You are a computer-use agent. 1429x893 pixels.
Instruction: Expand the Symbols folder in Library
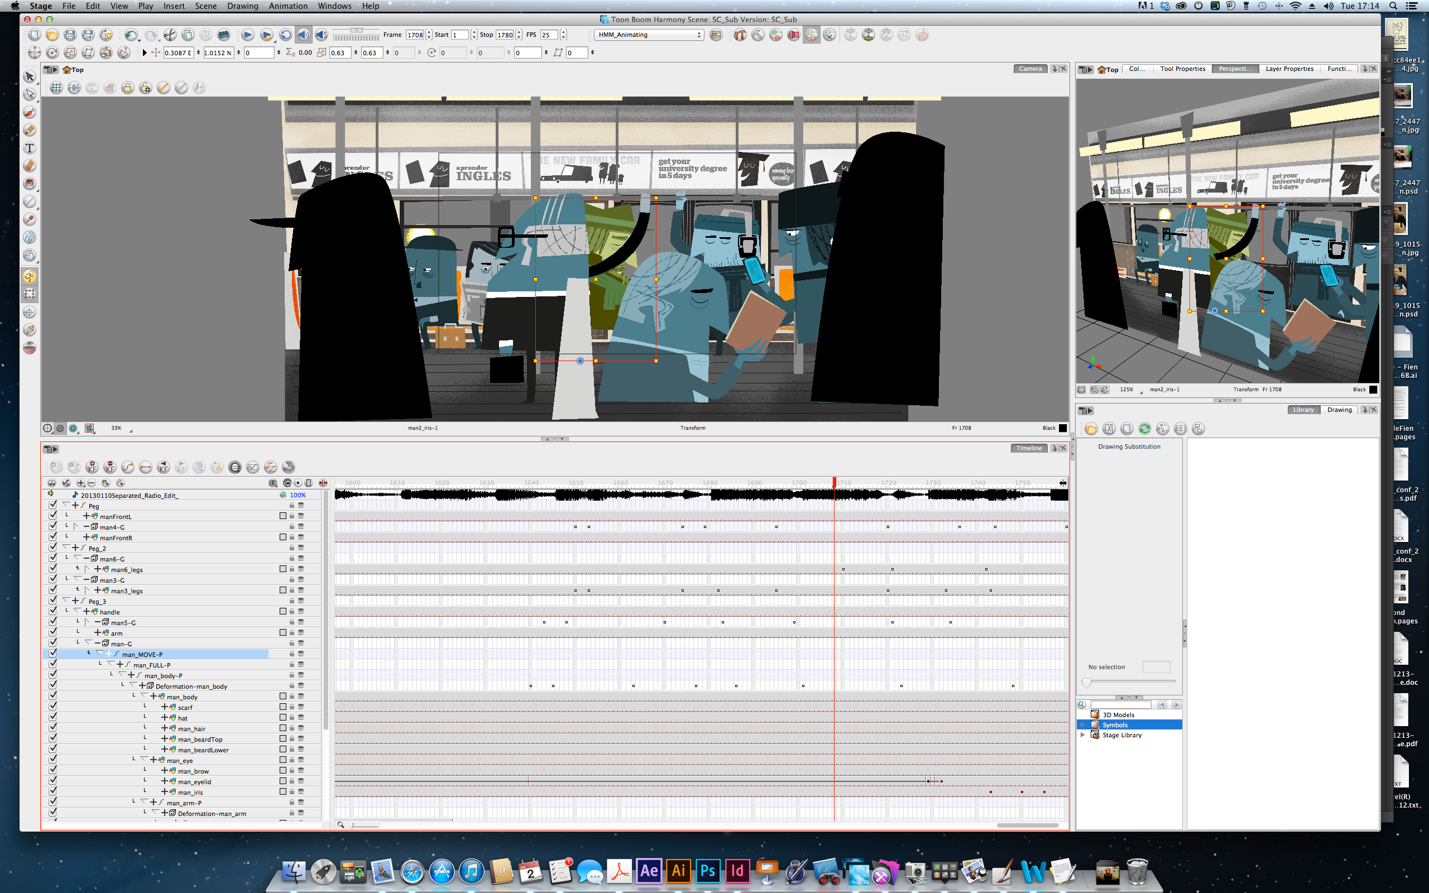pyautogui.click(x=1082, y=724)
